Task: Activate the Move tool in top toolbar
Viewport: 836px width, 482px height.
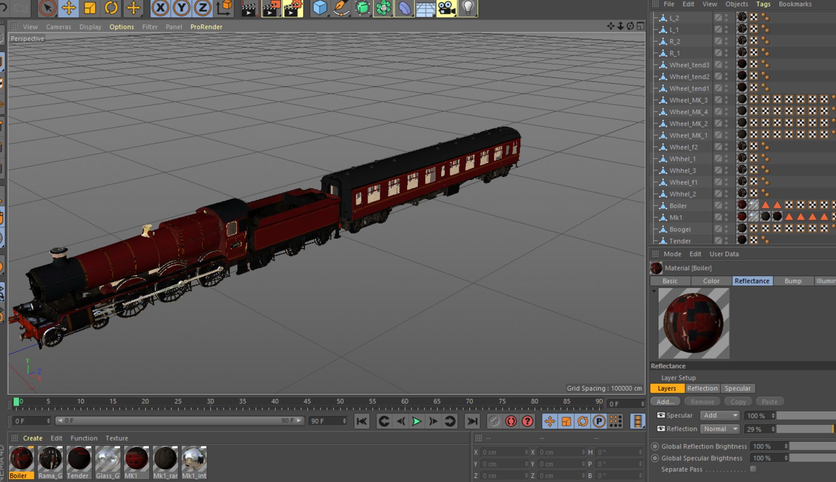Action: pyautogui.click(x=68, y=8)
